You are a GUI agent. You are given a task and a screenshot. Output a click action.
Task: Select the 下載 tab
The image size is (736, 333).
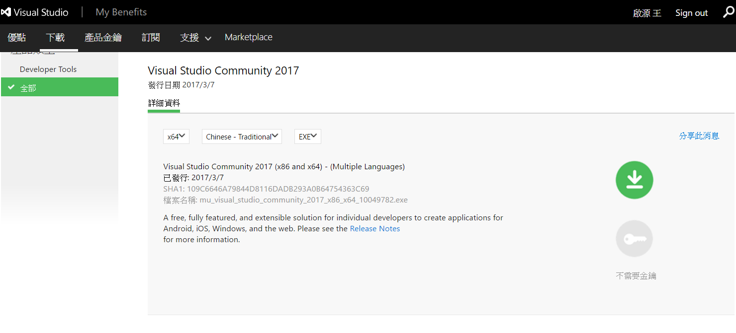coord(55,37)
